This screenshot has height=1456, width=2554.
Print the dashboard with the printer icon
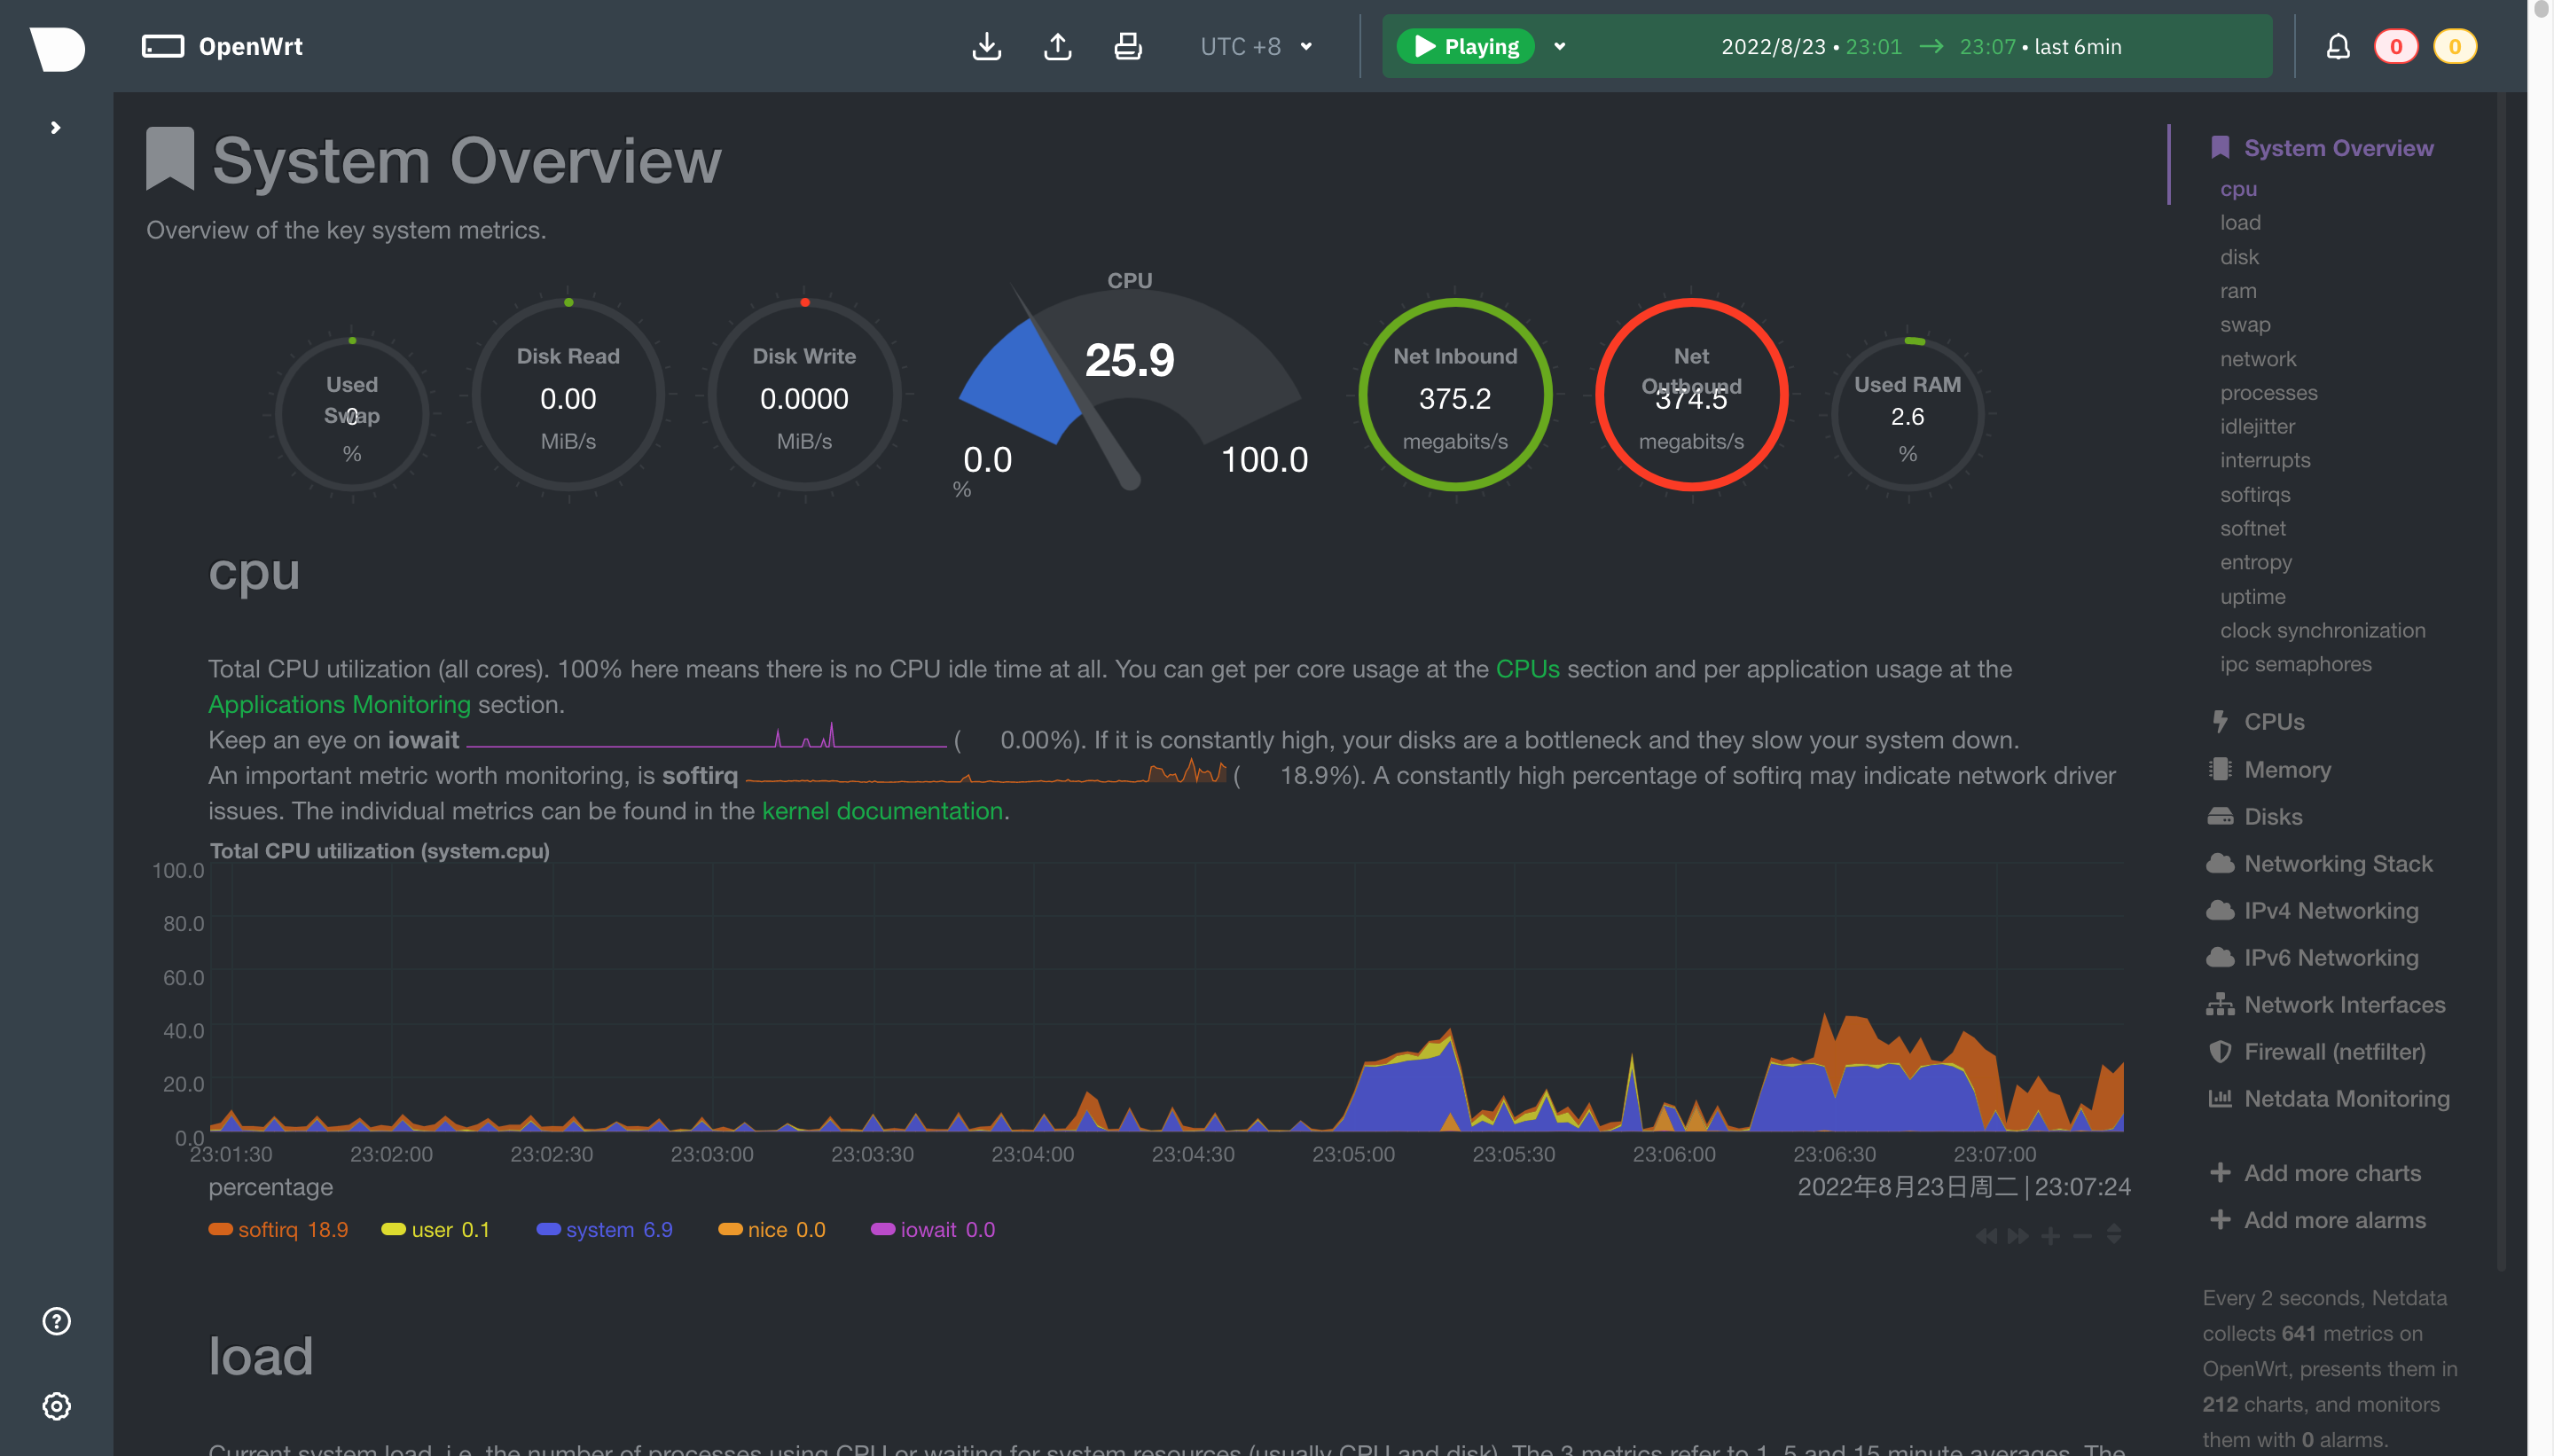1127,46
